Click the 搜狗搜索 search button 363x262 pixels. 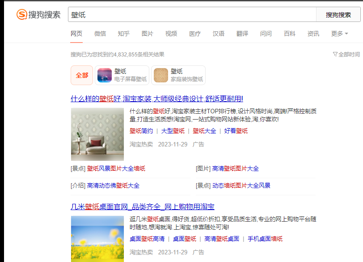coord(338,15)
